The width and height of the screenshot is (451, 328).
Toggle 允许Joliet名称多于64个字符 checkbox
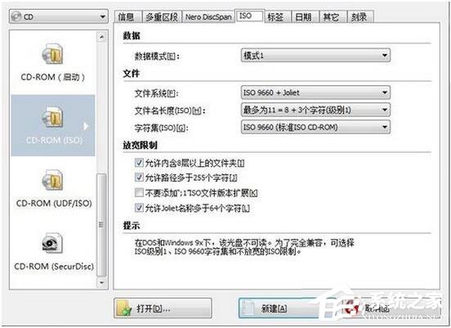pyautogui.click(x=139, y=208)
